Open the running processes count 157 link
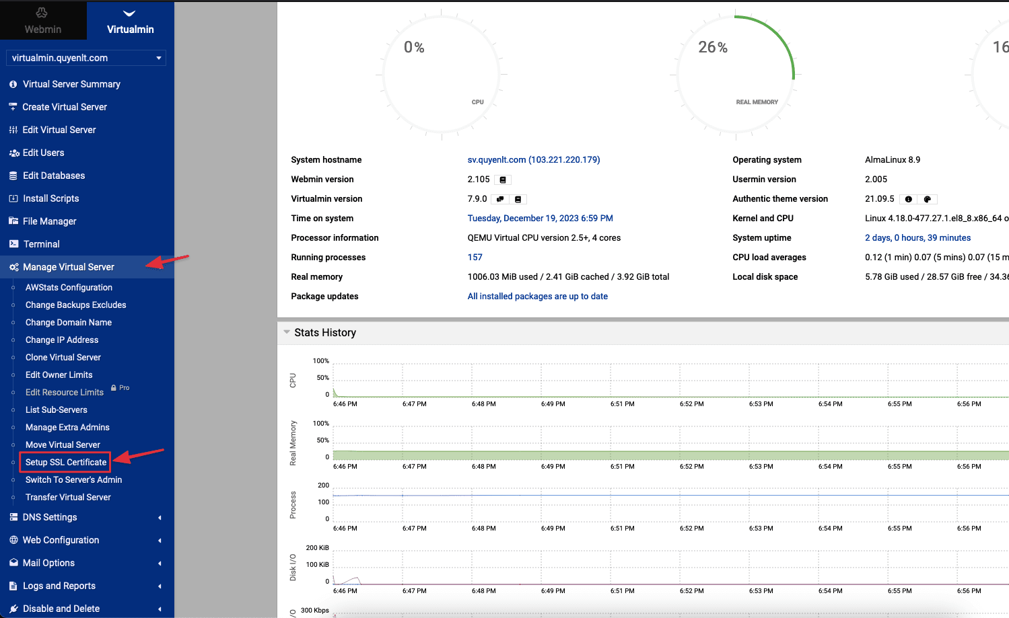 tap(475, 258)
